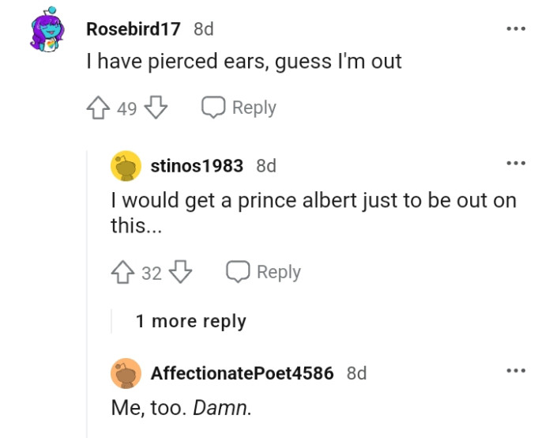The height and width of the screenshot is (438, 553).
Task: Reply to Rosebird17's comment
Action: pyautogui.click(x=239, y=108)
